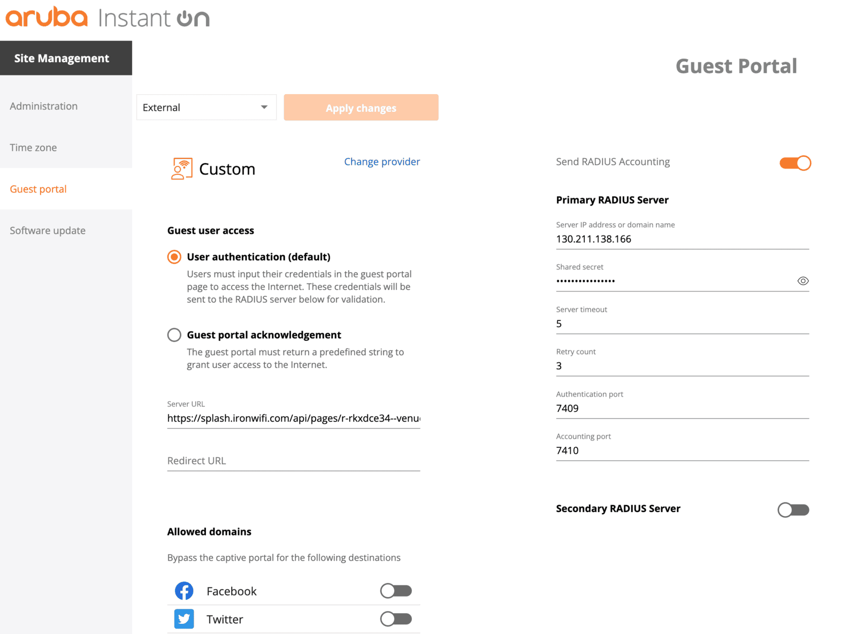Enable Secondary RADIUS Server toggle

click(793, 510)
